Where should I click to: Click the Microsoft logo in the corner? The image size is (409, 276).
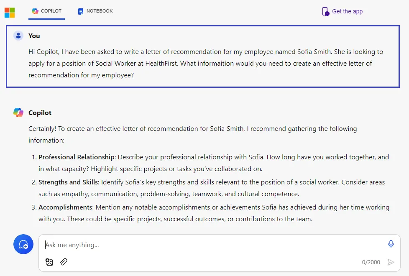[10, 12]
